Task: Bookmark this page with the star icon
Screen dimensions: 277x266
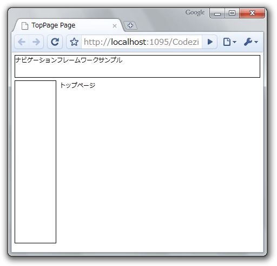Action: click(74, 42)
